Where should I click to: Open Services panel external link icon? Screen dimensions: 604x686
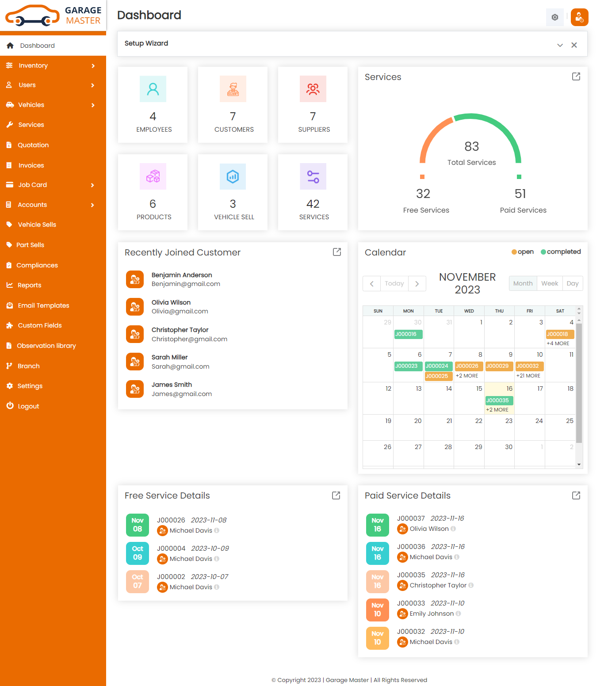pyautogui.click(x=576, y=76)
